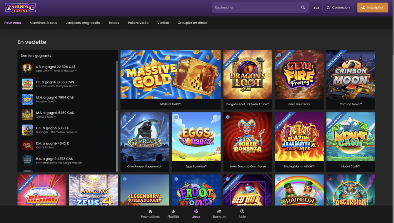The image size is (394, 223).
Task: Click the Fox Fortunata winner game icon
Action: [27, 84]
